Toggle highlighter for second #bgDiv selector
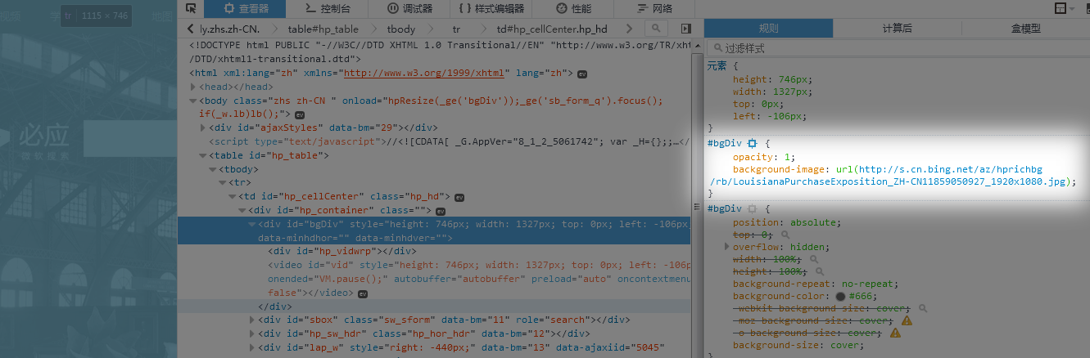The image size is (1090, 358). click(752, 209)
